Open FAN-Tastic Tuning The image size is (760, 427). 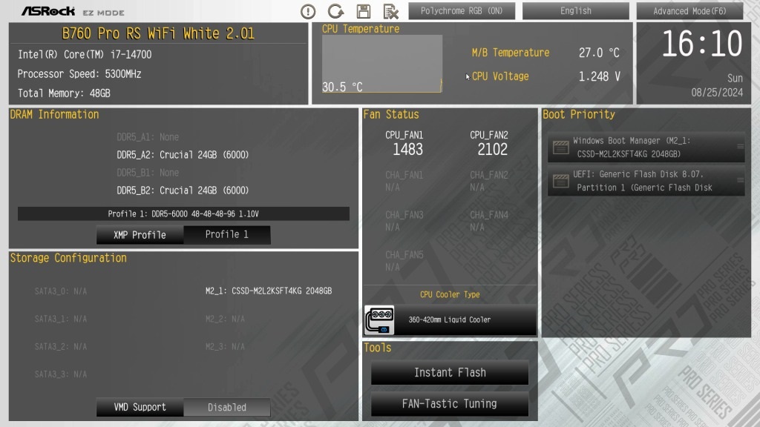pos(450,404)
